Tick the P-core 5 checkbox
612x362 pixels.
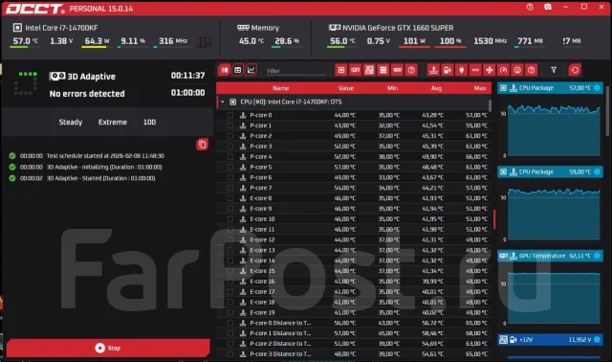pyautogui.click(x=230, y=167)
